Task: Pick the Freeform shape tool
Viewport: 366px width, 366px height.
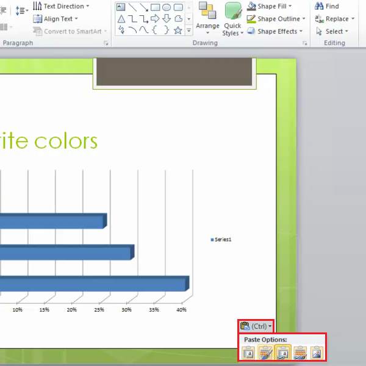Action: (x=178, y=19)
